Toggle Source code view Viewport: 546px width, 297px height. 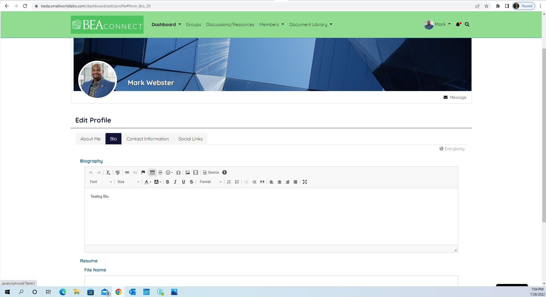pos(211,172)
